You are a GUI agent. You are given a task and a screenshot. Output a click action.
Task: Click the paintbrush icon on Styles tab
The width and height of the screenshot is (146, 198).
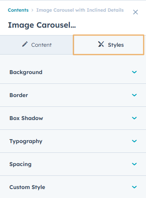(101, 44)
